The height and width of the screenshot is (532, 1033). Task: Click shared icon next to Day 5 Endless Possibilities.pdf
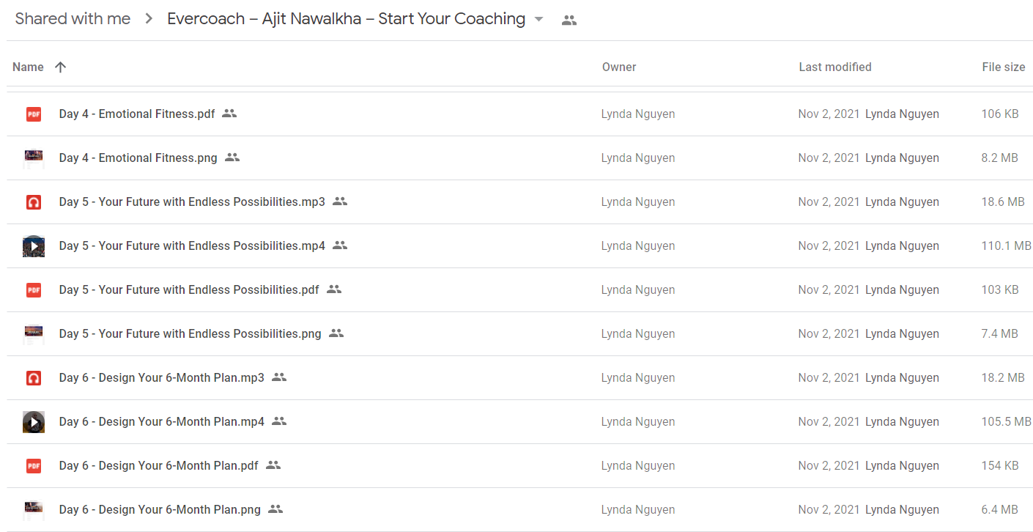pyautogui.click(x=334, y=289)
